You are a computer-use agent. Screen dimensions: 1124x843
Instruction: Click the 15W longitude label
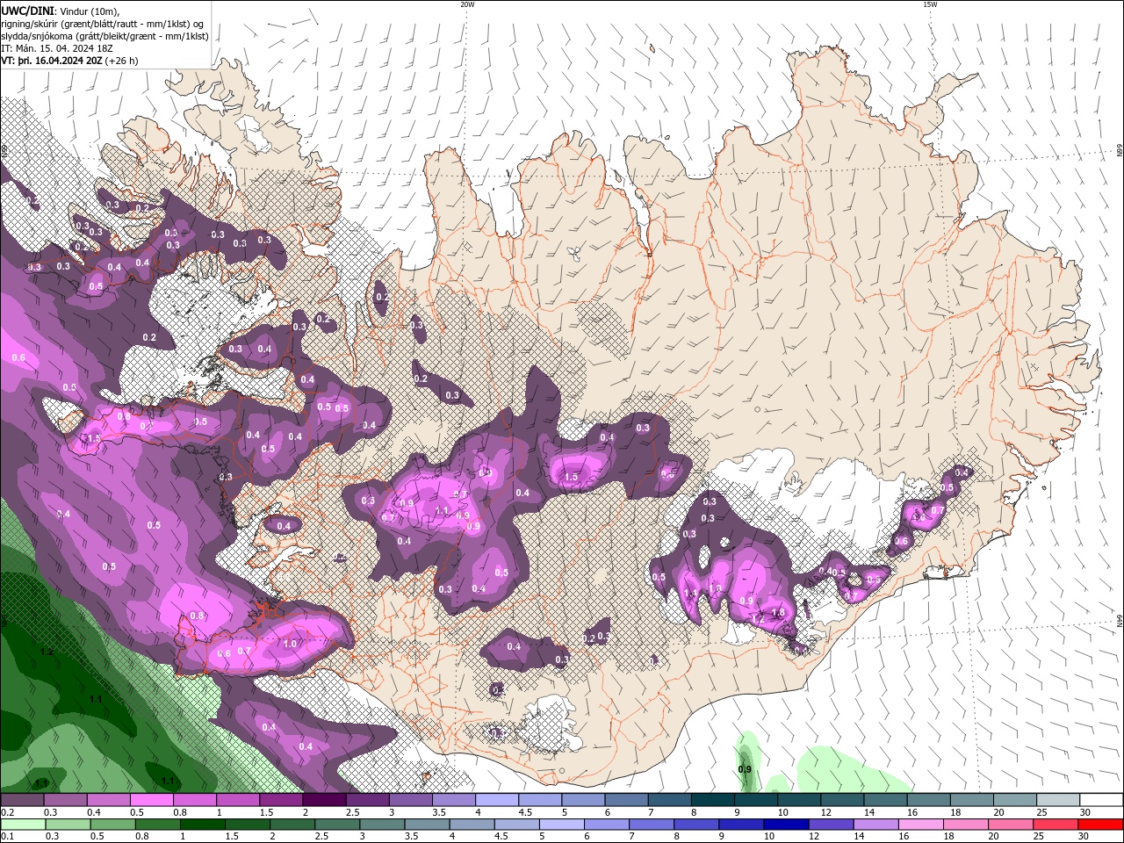tap(930, 4)
